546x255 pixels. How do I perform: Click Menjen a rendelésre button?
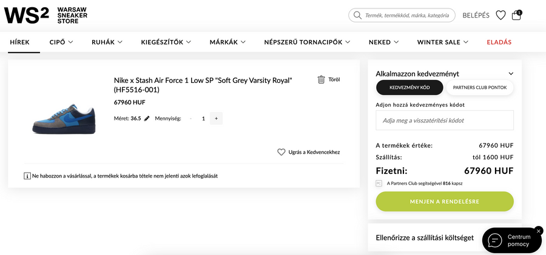445,202
